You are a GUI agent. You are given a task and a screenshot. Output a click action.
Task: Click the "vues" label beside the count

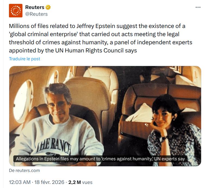[87, 182]
